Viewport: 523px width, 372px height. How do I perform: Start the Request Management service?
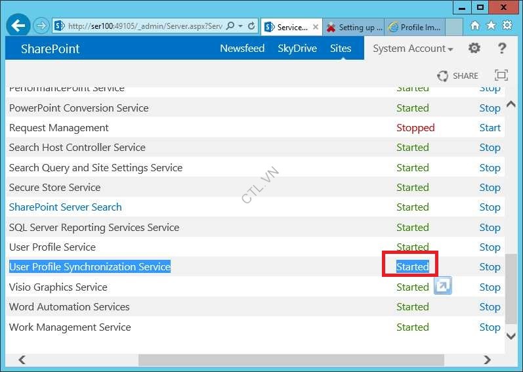[490, 128]
